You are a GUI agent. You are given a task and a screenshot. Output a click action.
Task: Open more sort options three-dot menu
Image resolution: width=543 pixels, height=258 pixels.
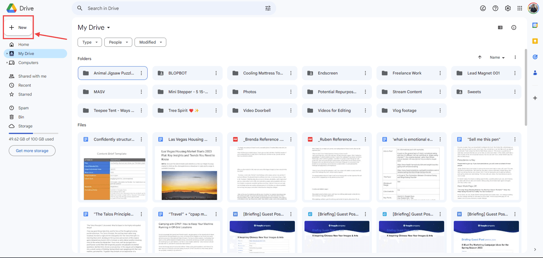click(515, 57)
